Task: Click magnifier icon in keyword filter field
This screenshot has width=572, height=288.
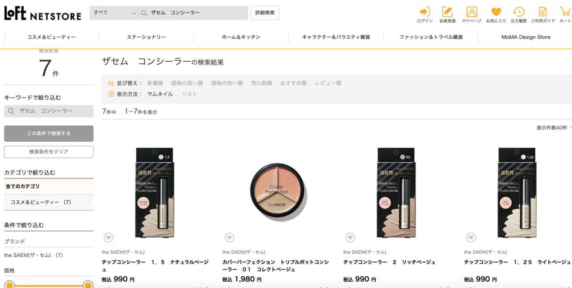Action: pos(12,111)
